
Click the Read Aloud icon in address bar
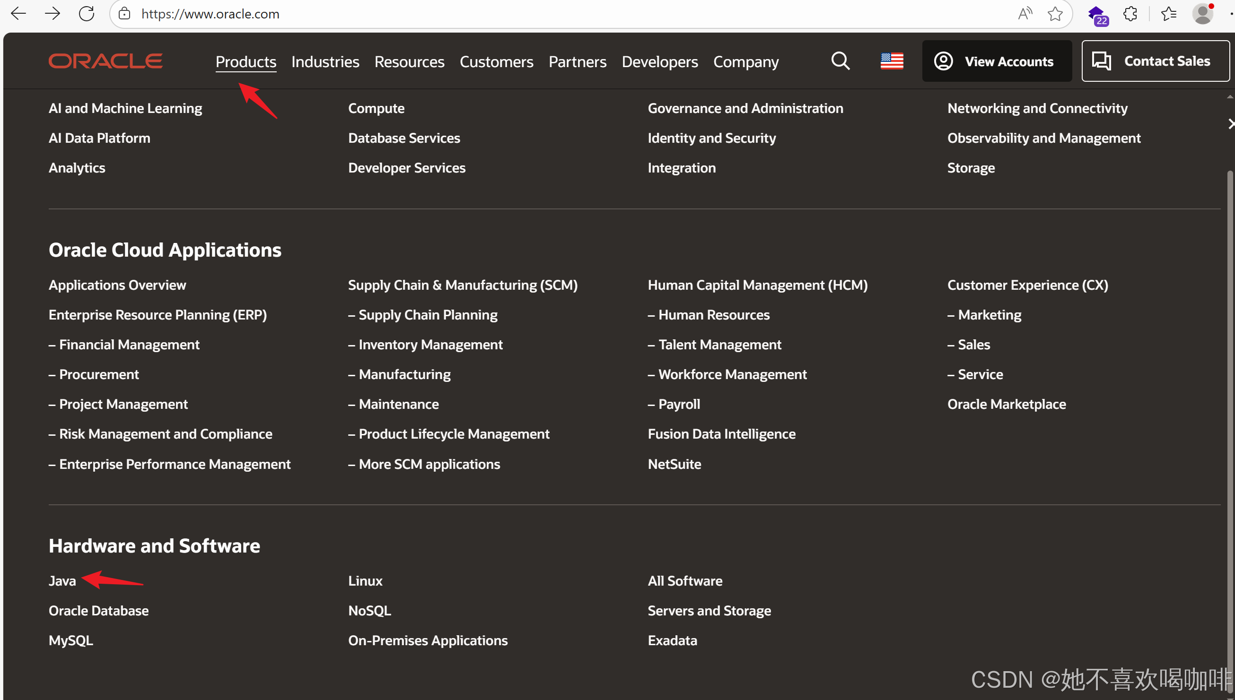click(x=1025, y=13)
